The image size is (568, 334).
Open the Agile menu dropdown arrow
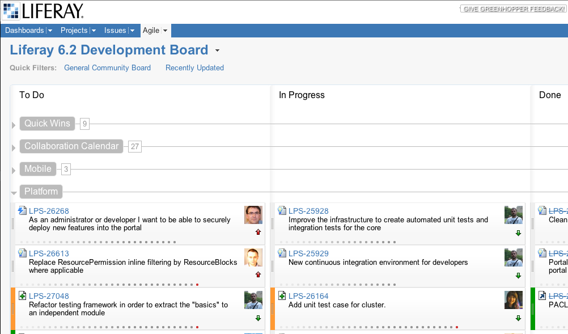(x=165, y=31)
